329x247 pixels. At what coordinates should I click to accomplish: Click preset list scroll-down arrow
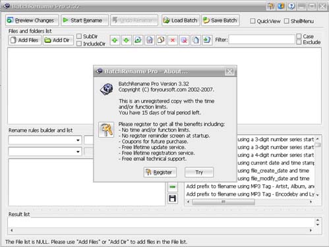point(318,195)
